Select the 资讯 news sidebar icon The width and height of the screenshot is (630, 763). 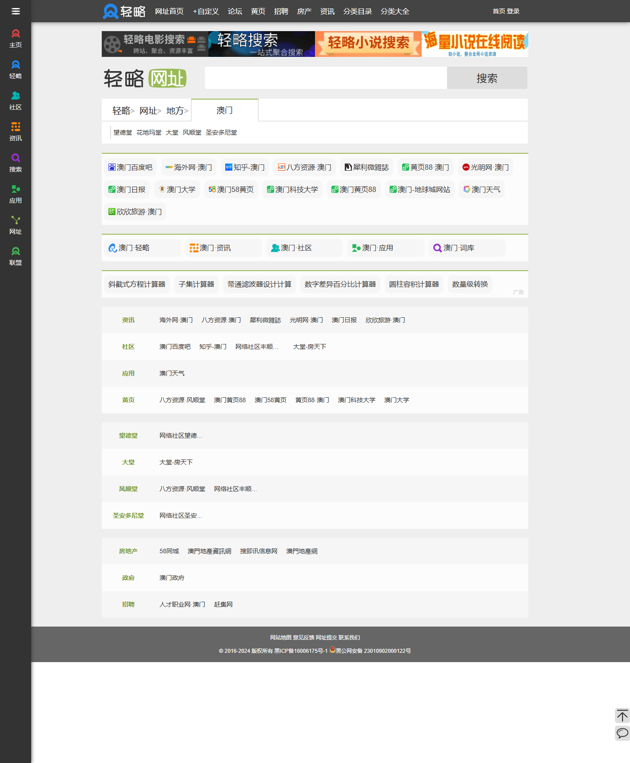pos(16,132)
